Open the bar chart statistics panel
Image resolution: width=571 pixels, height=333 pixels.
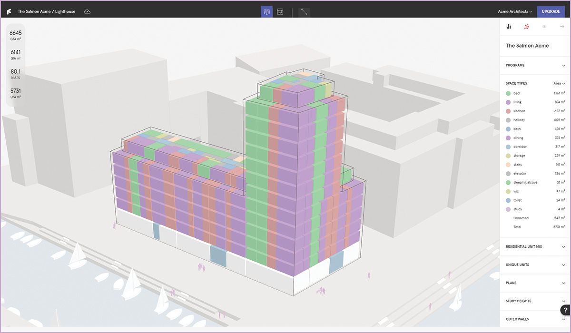tap(509, 27)
